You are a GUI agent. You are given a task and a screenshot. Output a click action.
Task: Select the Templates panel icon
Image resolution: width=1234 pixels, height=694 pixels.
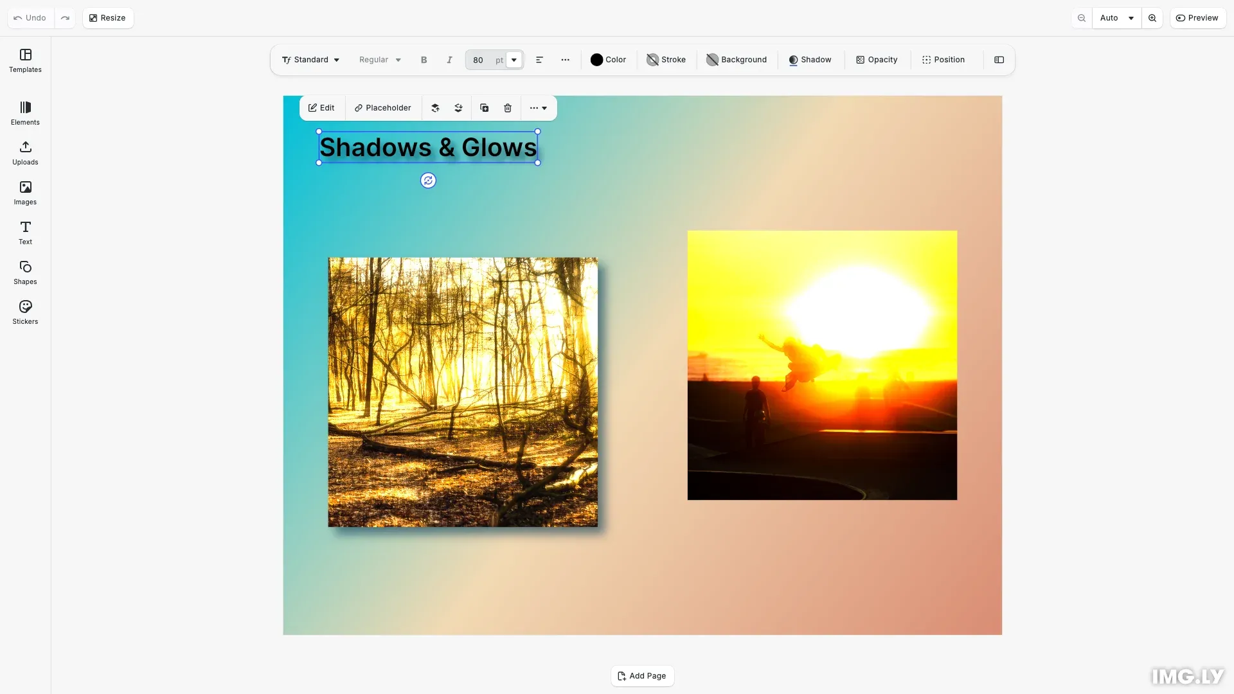pyautogui.click(x=25, y=61)
